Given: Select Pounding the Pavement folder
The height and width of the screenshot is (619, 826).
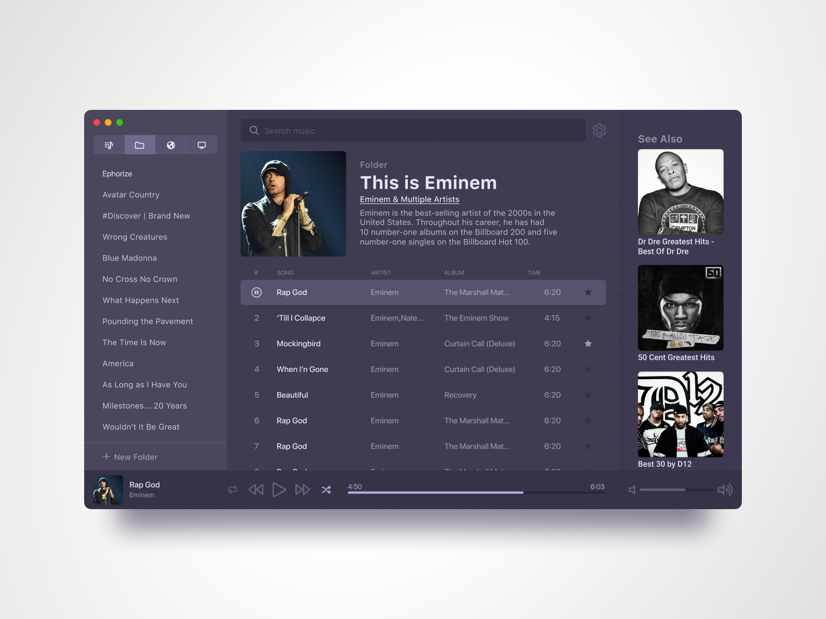Looking at the screenshot, I should tap(148, 321).
